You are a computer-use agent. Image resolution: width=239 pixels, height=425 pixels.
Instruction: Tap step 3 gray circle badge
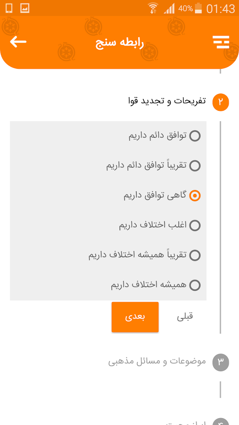[x=221, y=362]
